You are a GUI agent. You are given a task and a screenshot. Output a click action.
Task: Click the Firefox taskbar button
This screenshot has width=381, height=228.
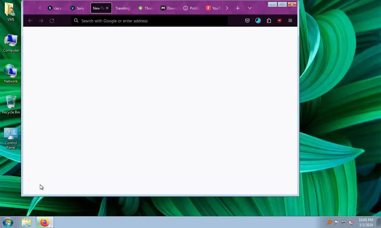point(45,222)
